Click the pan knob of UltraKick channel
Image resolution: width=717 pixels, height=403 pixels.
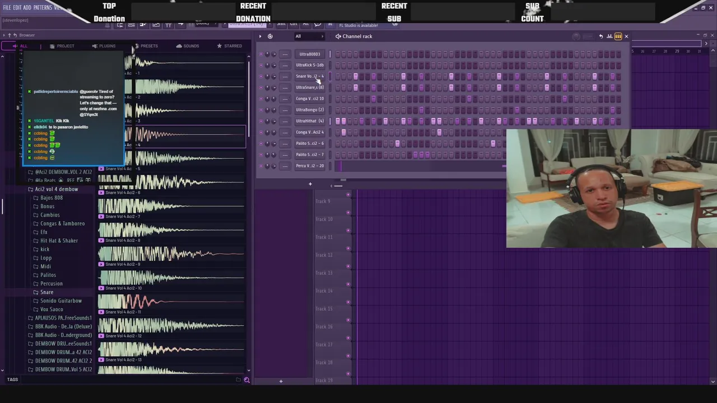click(x=267, y=65)
